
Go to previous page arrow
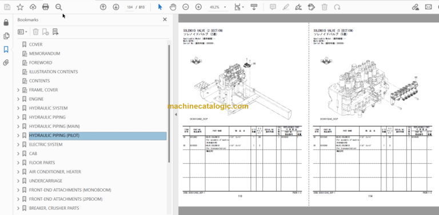click(x=103, y=7)
